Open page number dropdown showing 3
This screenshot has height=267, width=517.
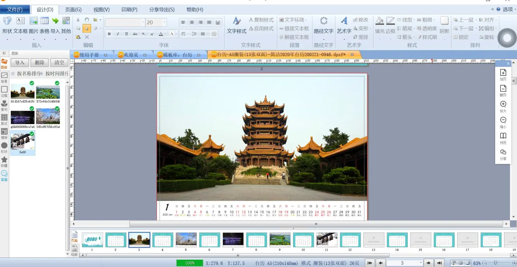tap(420, 263)
